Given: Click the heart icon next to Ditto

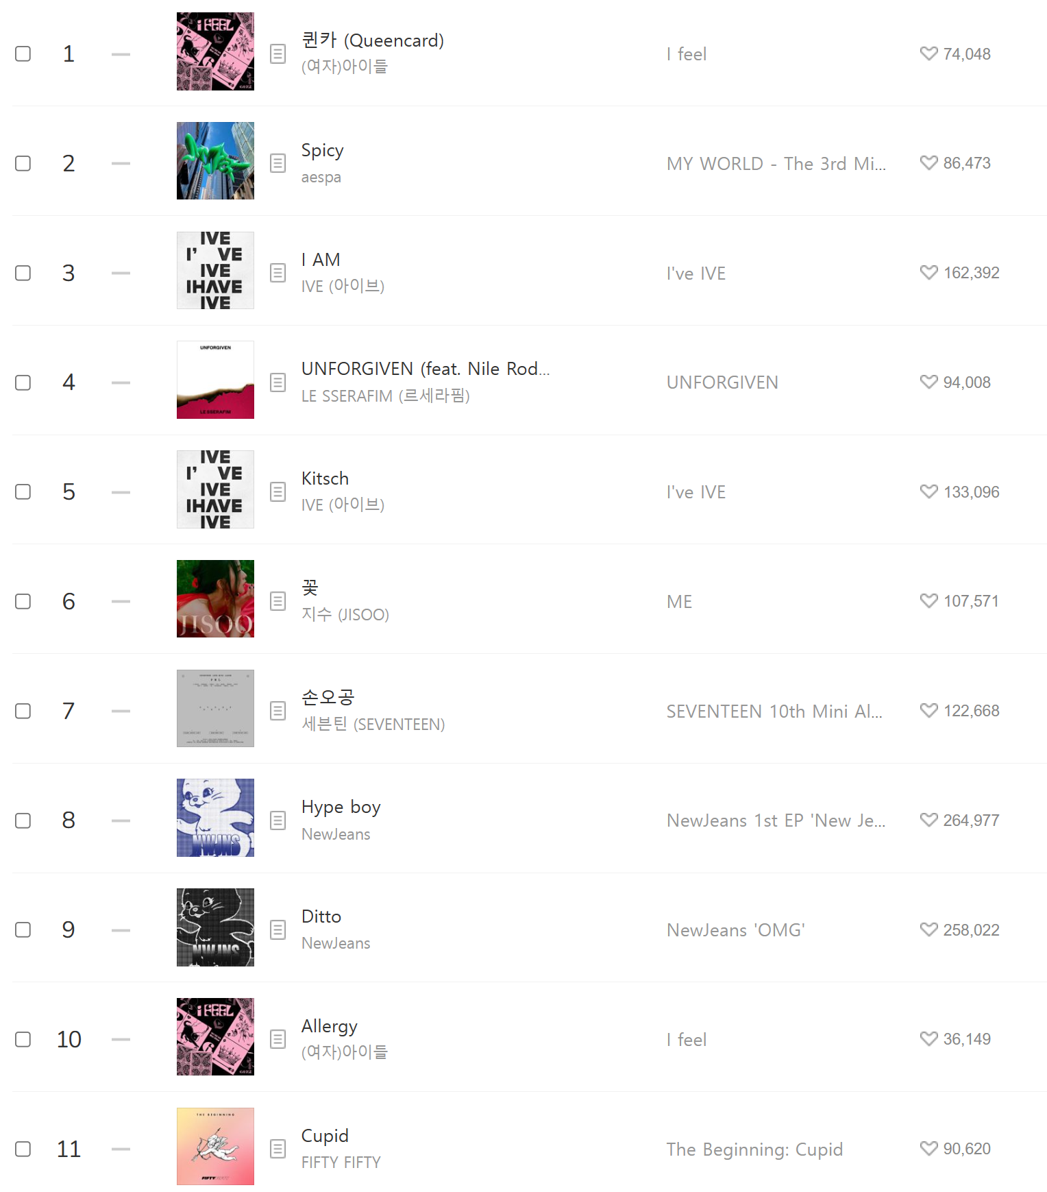Looking at the screenshot, I should pos(929,929).
